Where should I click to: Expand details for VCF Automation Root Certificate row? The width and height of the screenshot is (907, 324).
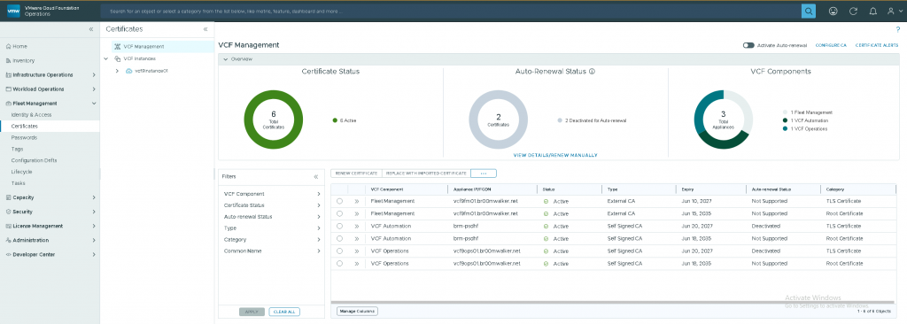tap(357, 238)
